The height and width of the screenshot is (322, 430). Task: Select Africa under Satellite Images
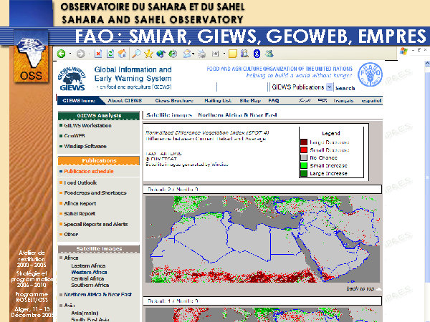point(71,258)
